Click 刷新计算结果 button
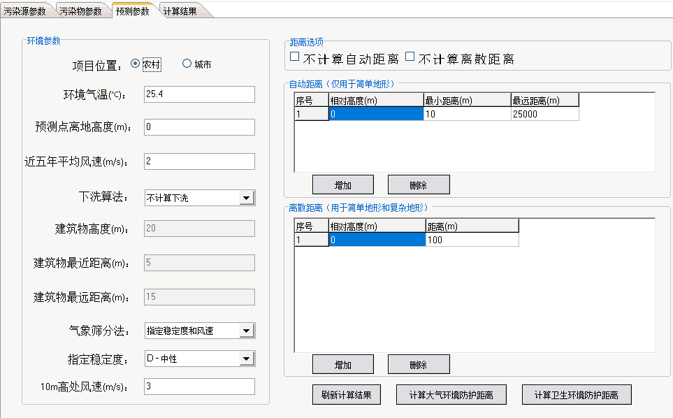This screenshot has height=418, width=673. click(x=347, y=394)
